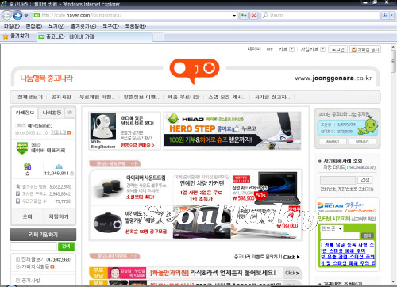Open the 도구(T) menu
This screenshot has width=397, height=287.
(110, 26)
